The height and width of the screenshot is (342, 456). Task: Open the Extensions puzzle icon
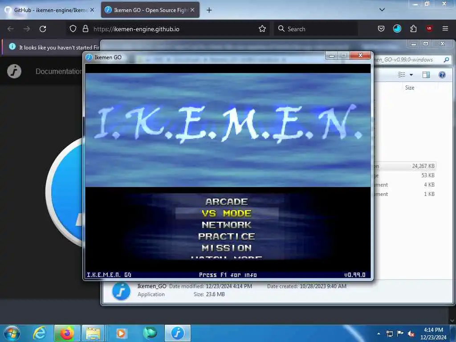pos(413,28)
